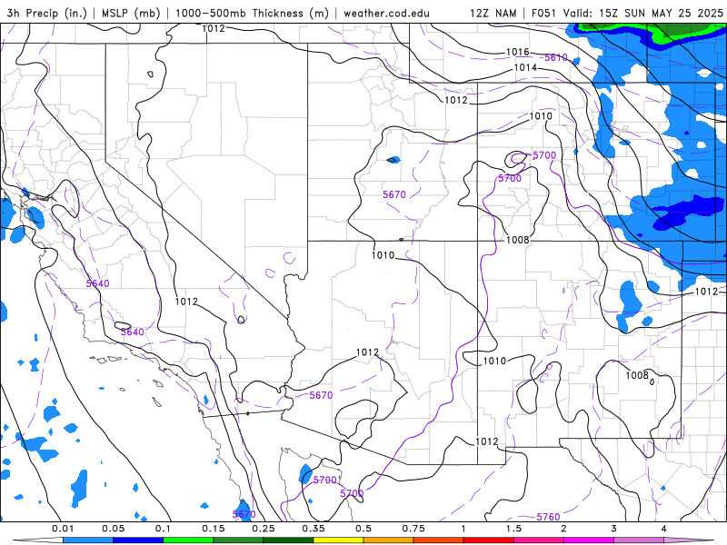727x545 pixels.
Task: Click the 1.5 legend value label
Action: (x=513, y=529)
